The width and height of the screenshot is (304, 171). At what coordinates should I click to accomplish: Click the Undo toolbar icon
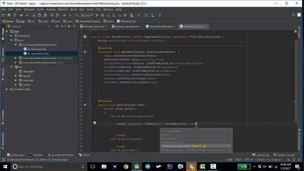point(21,15)
